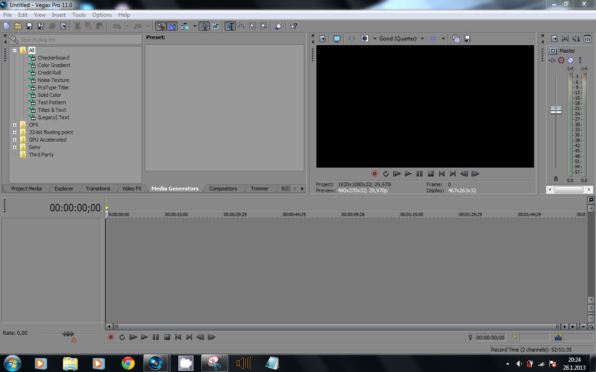Toggle Ignore Event Grouping button
This screenshot has height=372, width=596.
(215, 26)
